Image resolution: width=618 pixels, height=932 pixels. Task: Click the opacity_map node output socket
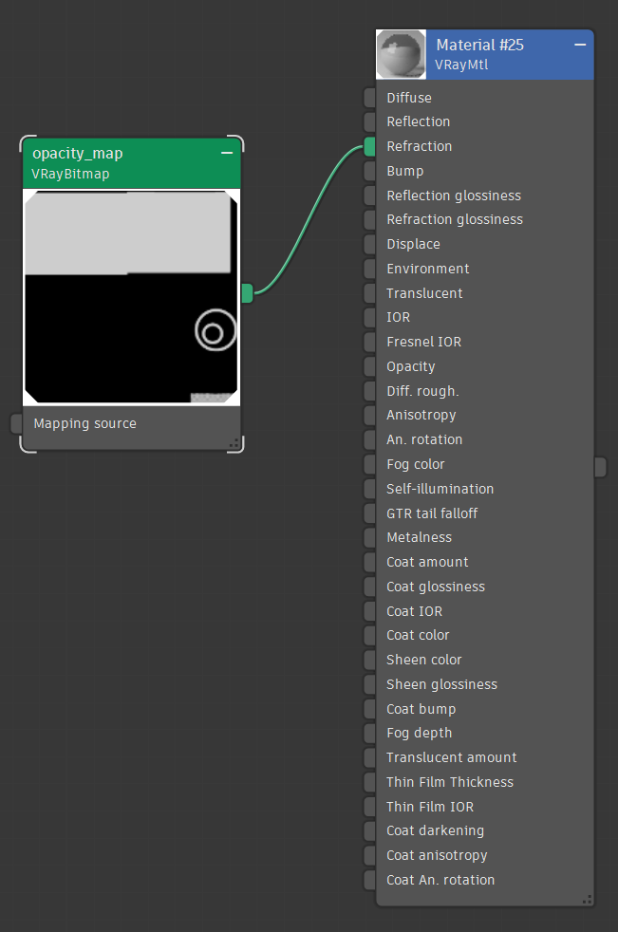(247, 293)
